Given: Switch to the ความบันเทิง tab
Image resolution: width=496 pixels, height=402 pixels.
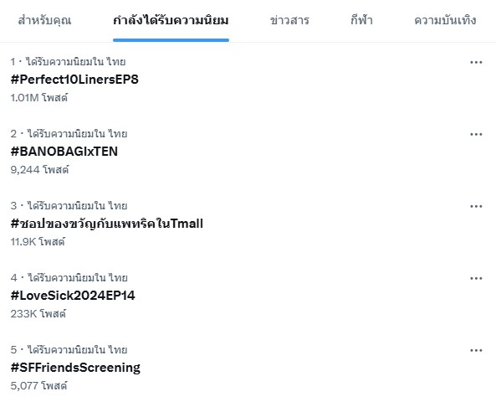Looking at the screenshot, I should [x=445, y=21].
